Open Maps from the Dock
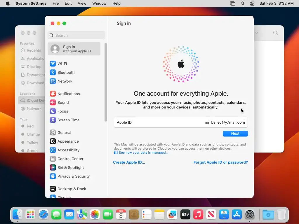Viewport: 299px width, 224px height. pos(82,215)
